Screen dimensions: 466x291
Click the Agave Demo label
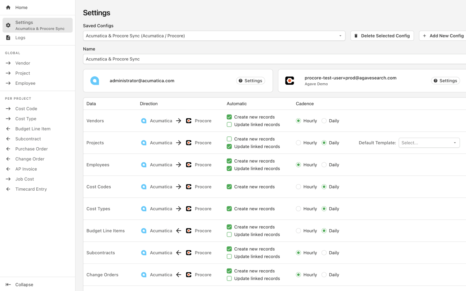pyautogui.click(x=316, y=84)
